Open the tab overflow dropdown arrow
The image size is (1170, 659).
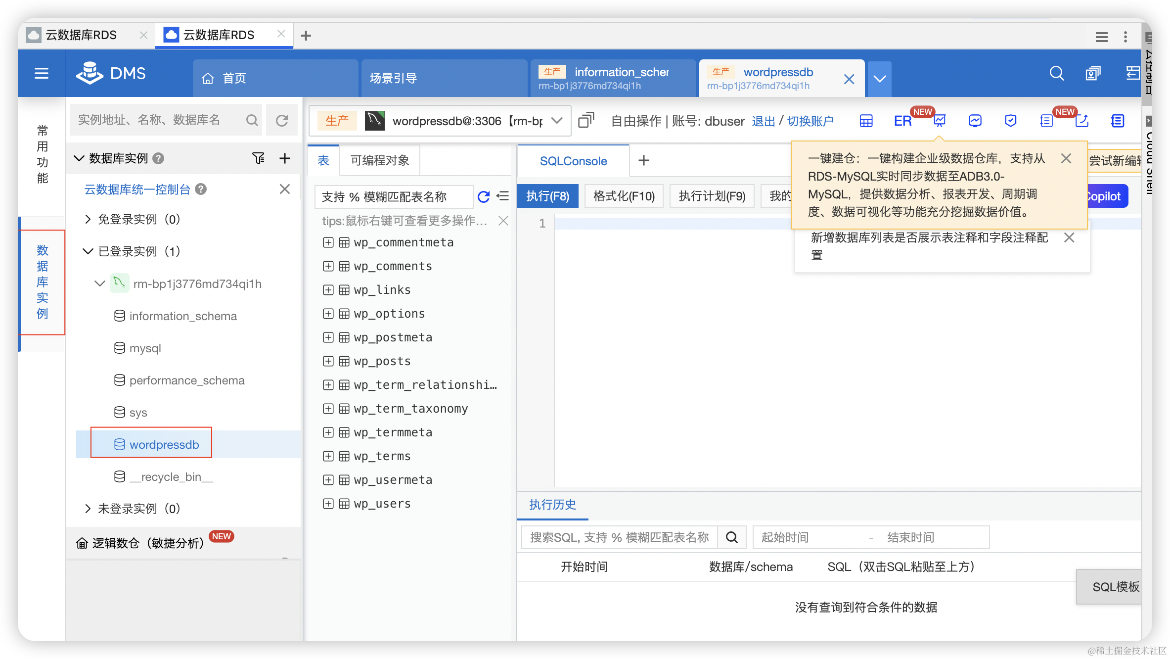(x=879, y=79)
